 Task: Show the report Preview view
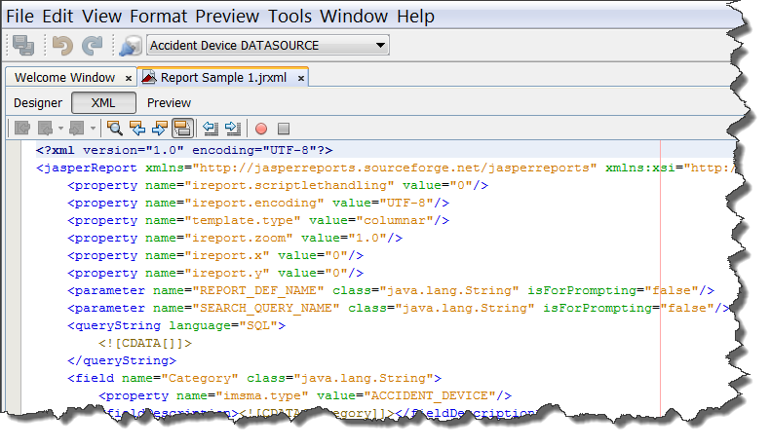[x=169, y=102]
